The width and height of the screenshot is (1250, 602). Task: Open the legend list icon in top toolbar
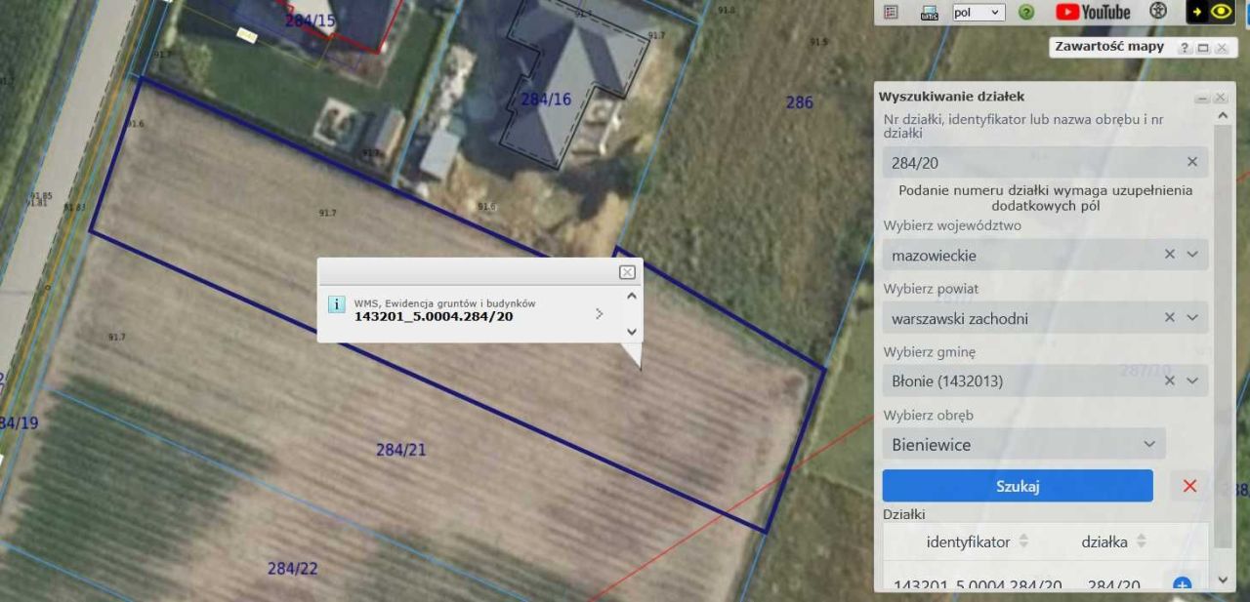[891, 12]
